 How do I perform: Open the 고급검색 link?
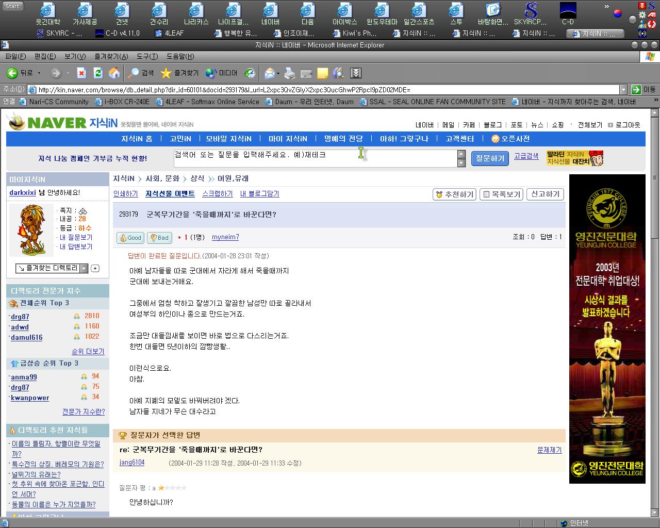tap(526, 156)
